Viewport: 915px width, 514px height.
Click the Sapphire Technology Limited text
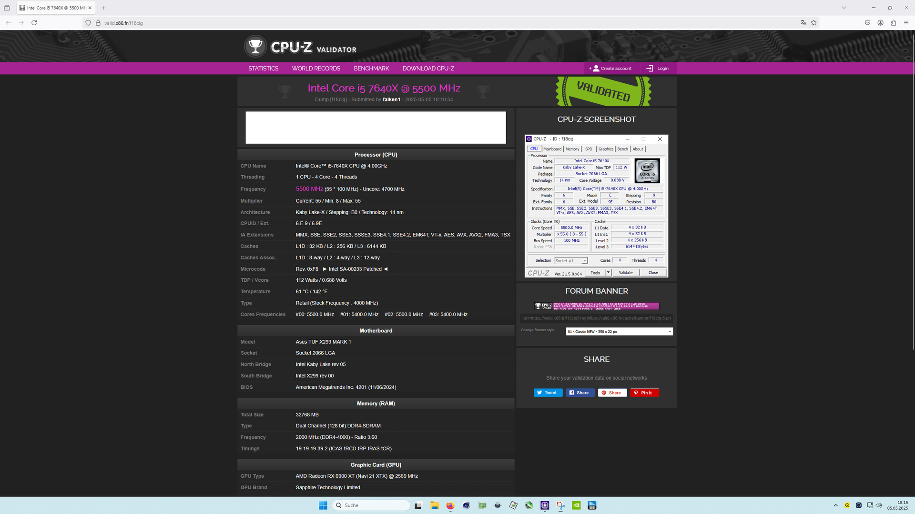click(327, 487)
